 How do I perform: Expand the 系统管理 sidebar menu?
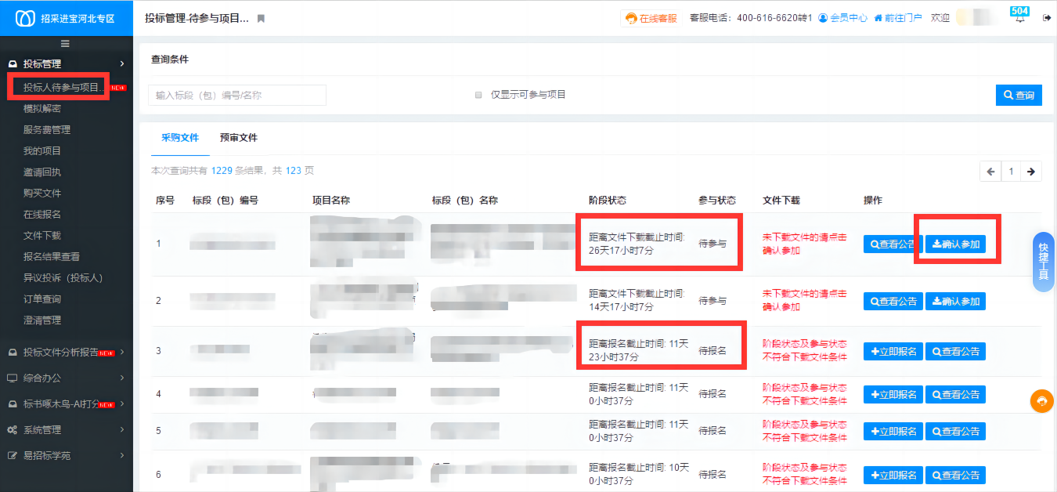66,429
